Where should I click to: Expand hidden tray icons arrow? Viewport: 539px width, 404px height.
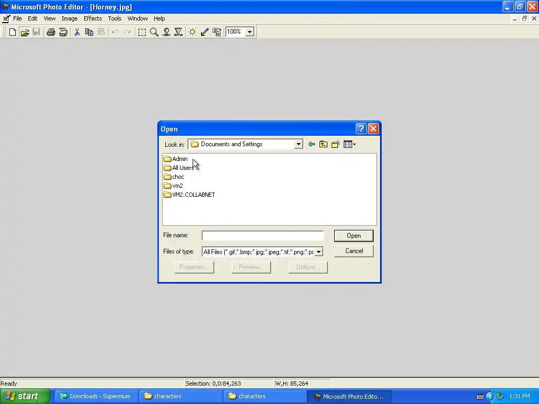tap(490, 397)
